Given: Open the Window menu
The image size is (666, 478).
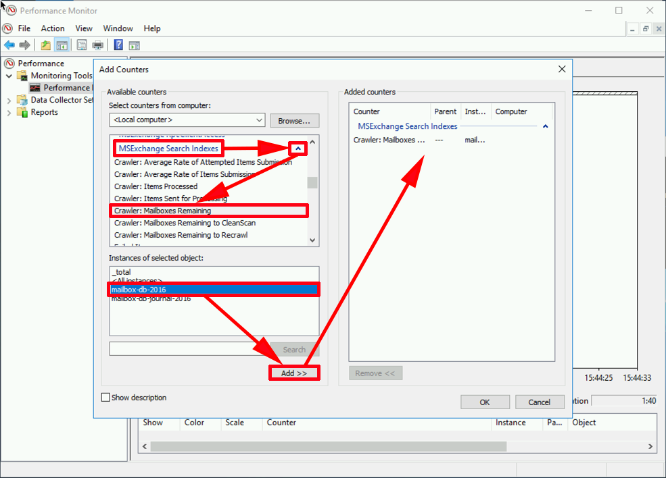Looking at the screenshot, I should pos(118,28).
